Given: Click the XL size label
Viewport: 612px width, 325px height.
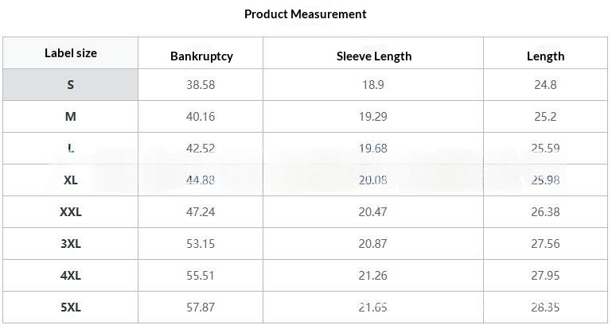Looking at the screenshot, I should coord(71,180).
